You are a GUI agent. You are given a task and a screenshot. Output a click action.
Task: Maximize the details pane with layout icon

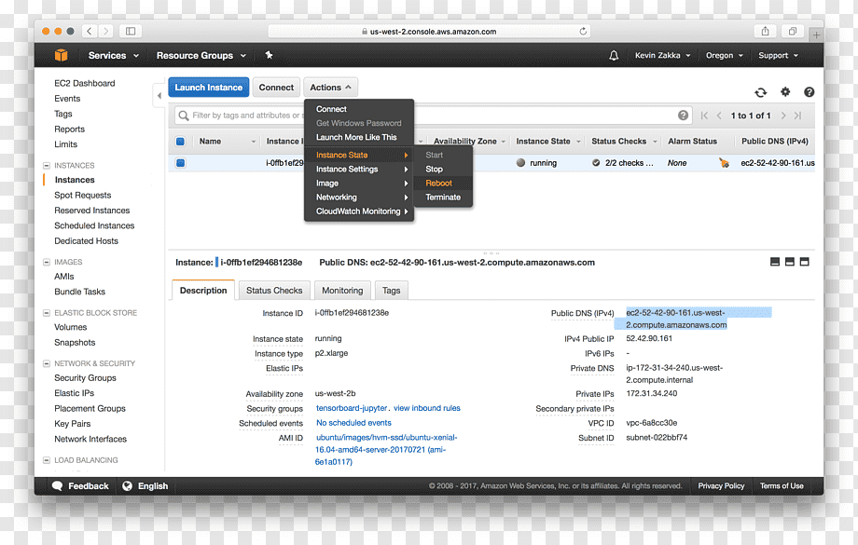[804, 262]
